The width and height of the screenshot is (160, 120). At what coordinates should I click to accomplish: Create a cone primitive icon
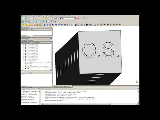[x=32, y=25]
